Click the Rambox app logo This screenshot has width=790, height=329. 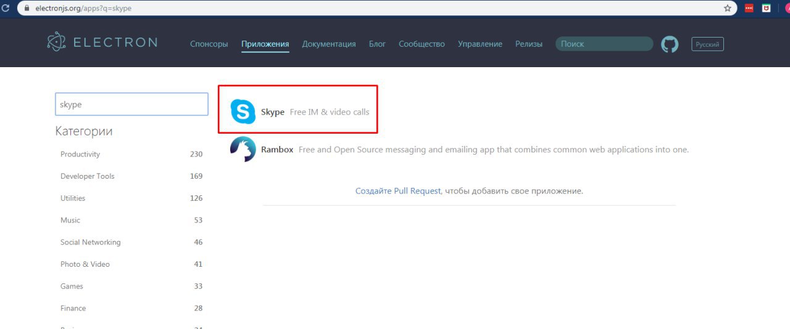[x=243, y=149]
